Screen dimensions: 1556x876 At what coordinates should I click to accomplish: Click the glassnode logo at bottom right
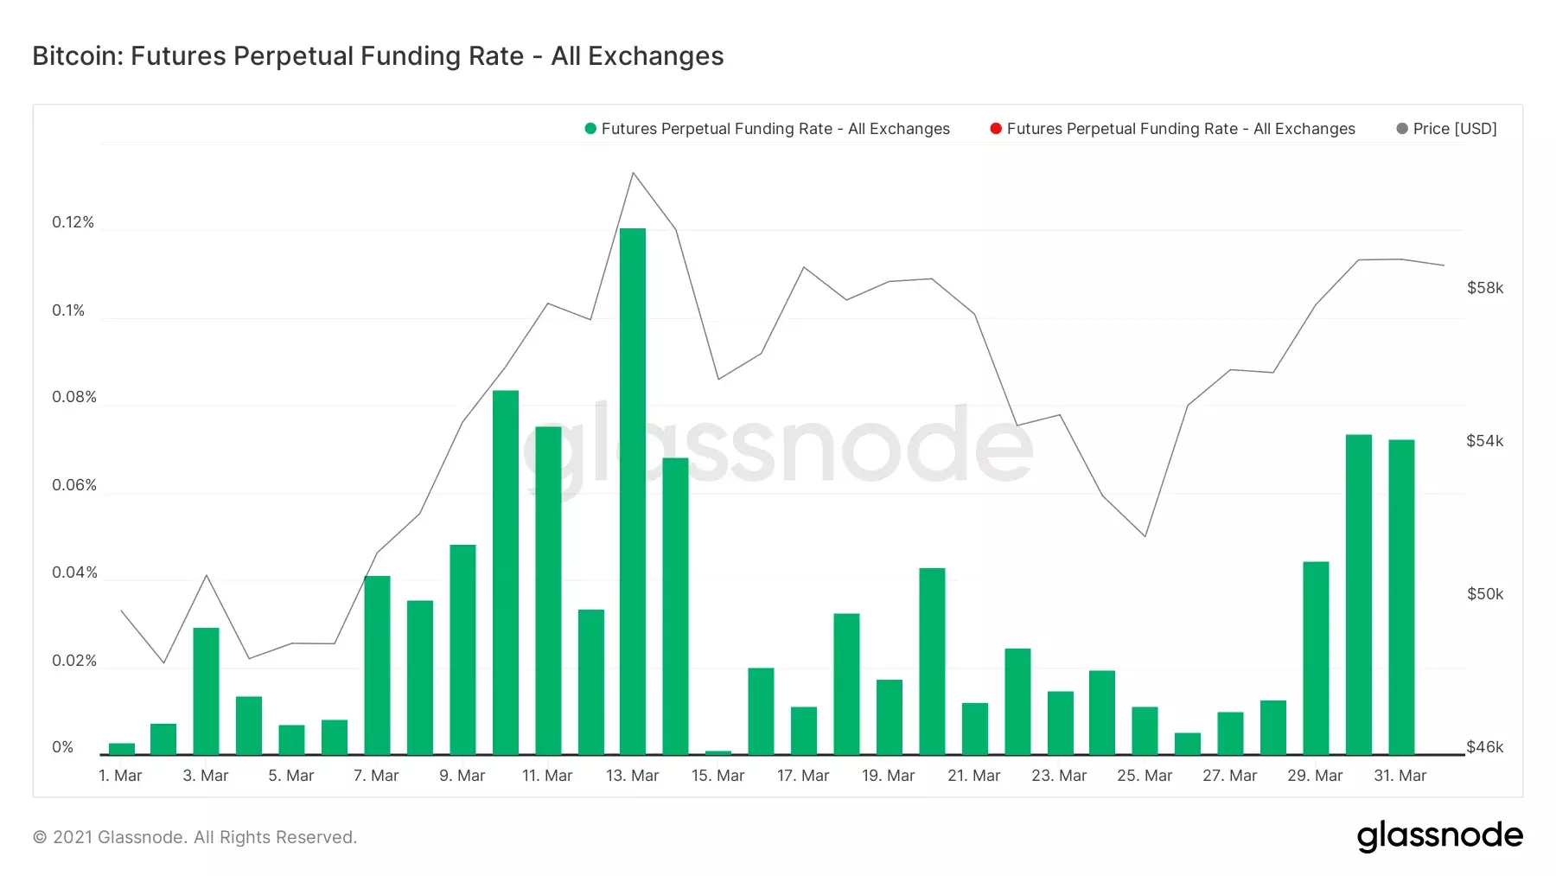(x=1440, y=835)
